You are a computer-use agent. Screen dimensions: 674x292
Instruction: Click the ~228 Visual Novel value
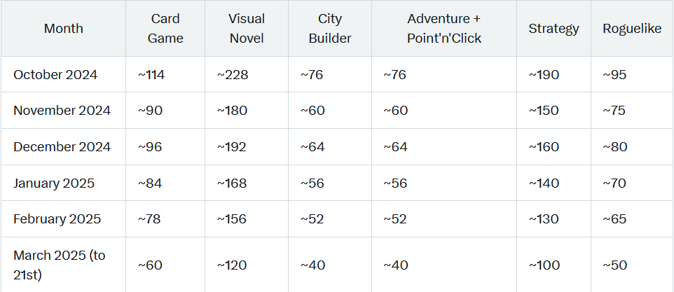(232, 75)
